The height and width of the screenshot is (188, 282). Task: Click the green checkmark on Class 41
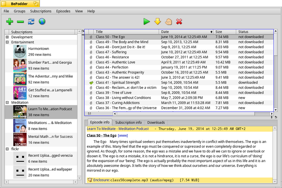(x=91, y=83)
